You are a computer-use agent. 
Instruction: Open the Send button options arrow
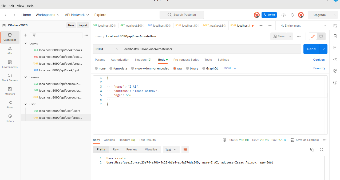[x=324, y=49]
